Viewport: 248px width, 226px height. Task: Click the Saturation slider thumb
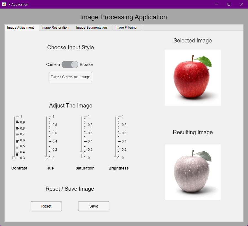[x=82, y=153]
